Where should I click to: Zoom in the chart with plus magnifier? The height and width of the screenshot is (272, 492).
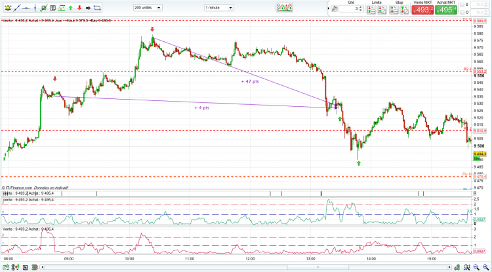click(x=486, y=267)
